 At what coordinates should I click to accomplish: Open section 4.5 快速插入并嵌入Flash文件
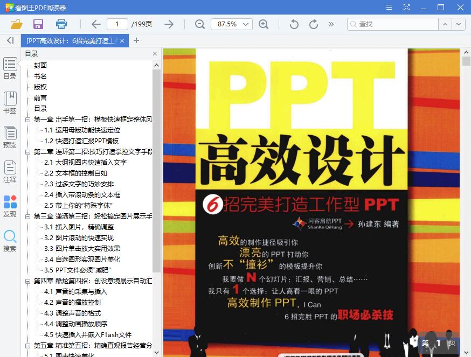[x=88, y=335]
